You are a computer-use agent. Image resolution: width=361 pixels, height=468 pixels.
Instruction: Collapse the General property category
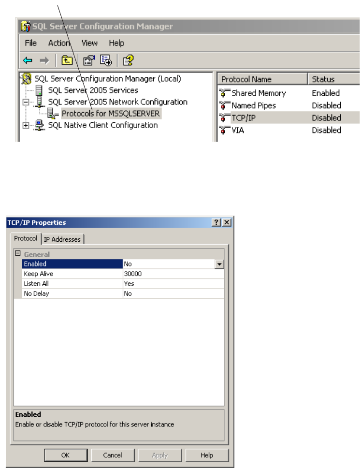click(x=17, y=253)
